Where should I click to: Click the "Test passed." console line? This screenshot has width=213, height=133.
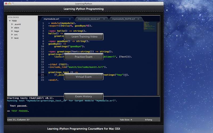pyautogui.click(x=18, y=106)
